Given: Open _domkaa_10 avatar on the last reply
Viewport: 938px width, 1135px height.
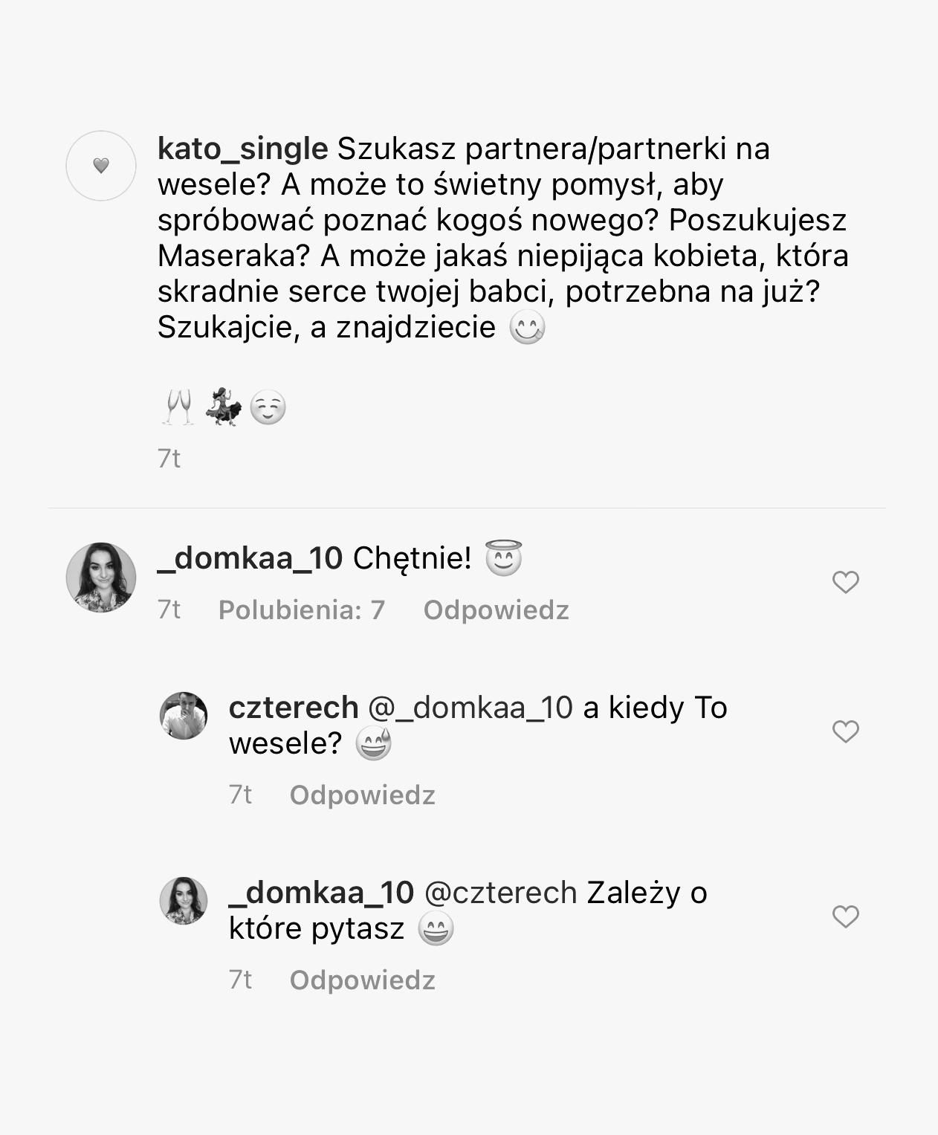Looking at the screenshot, I should 184,901.
